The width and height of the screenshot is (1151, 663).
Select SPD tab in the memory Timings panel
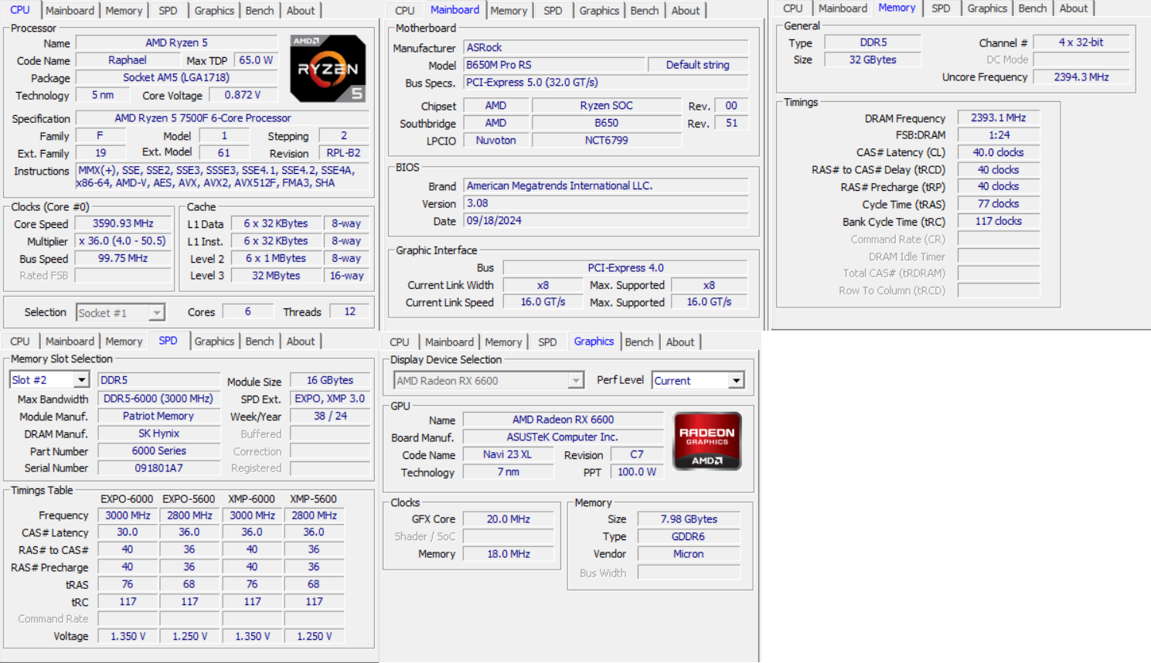click(x=940, y=8)
